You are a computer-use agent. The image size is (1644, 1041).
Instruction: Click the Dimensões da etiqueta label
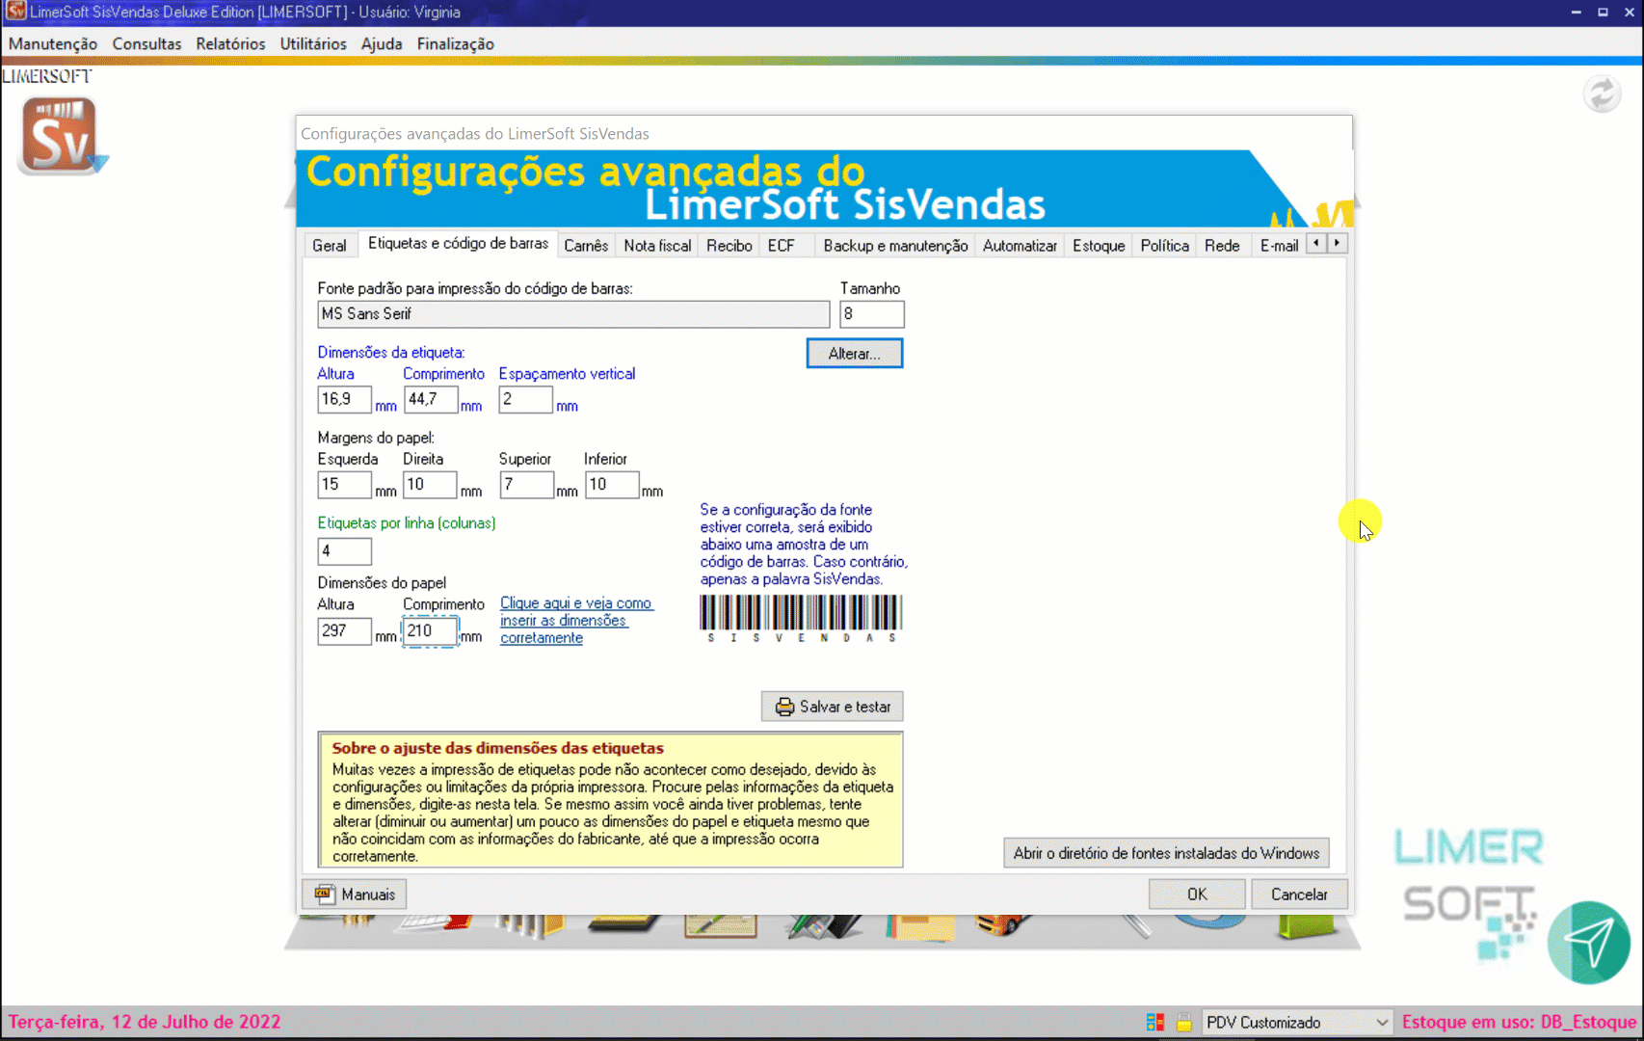[x=391, y=353]
